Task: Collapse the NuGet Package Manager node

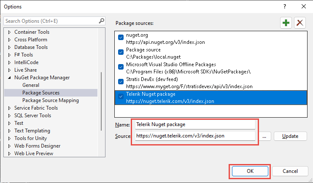Action: coord(9,78)
